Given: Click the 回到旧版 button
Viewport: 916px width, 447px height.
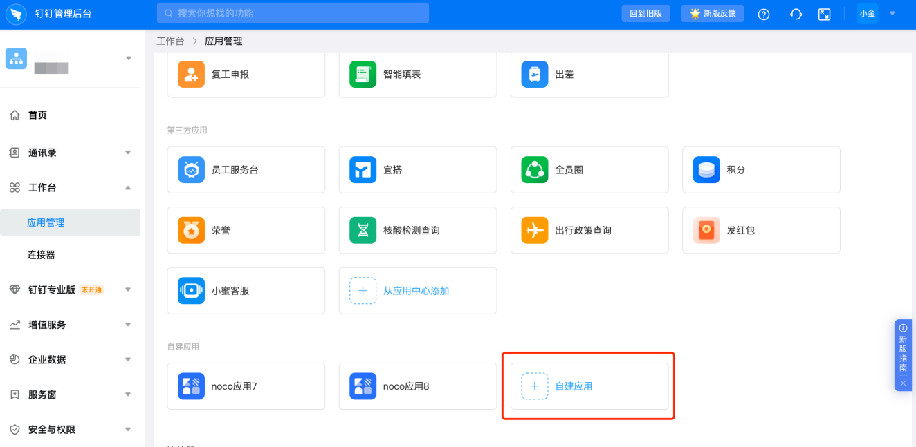Looking at the screenshot, I should 645,13.
